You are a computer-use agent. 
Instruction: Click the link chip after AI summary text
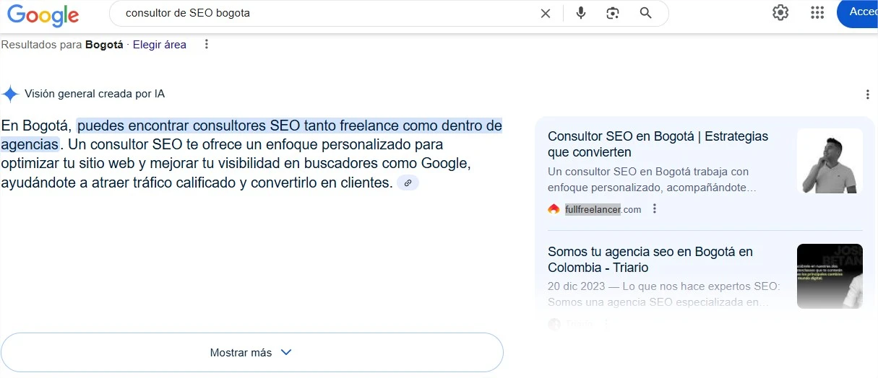click(408, 183)
